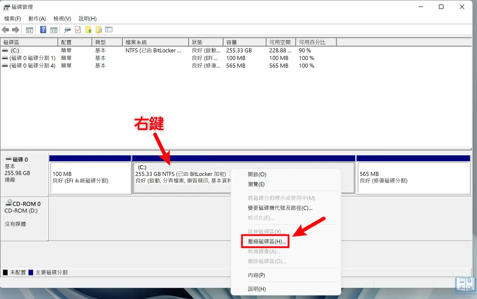Click the Forward navigation arrow
This screenshot has width=477, height=299.
click(15, 29)
